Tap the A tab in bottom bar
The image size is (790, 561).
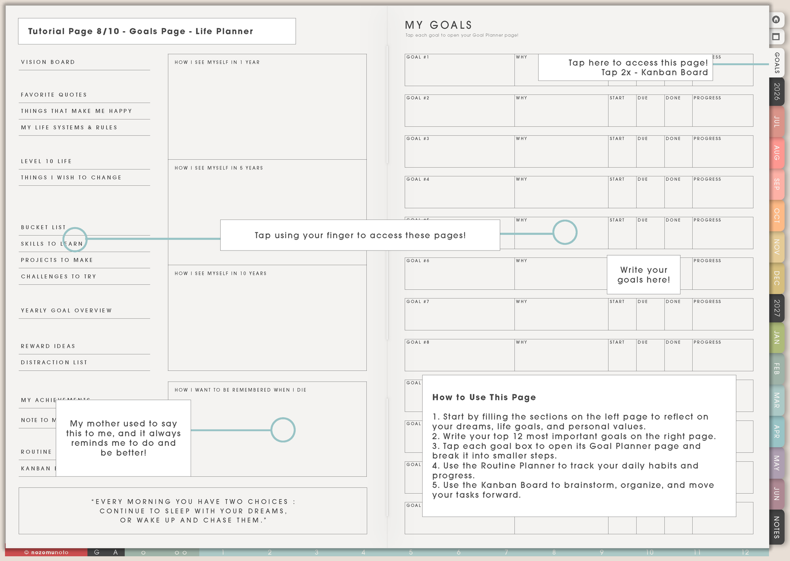point(116,552)
